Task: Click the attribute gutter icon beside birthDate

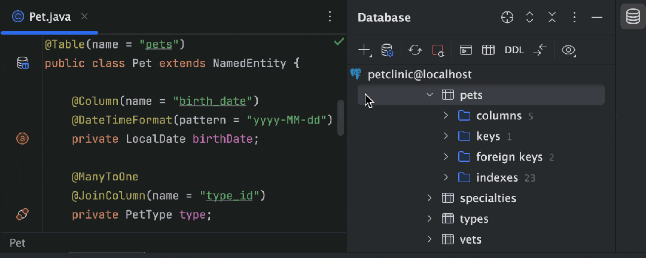Action: click(22, 139)
